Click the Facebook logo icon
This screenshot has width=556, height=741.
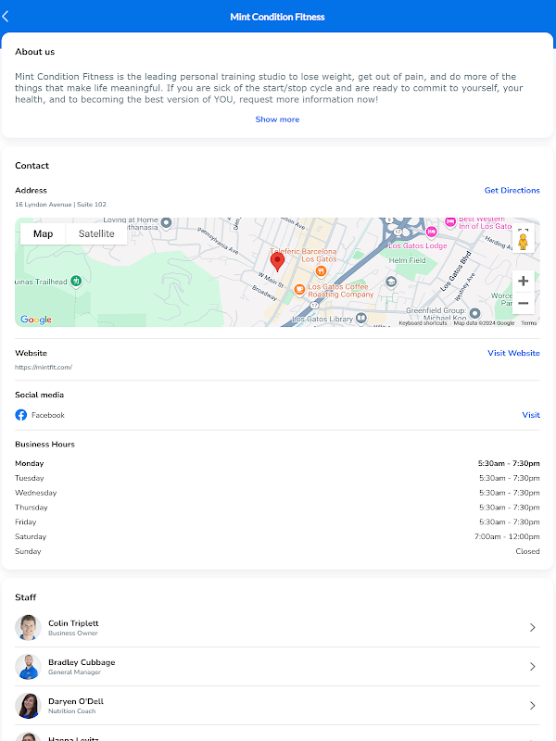click(x=20, y=415)
